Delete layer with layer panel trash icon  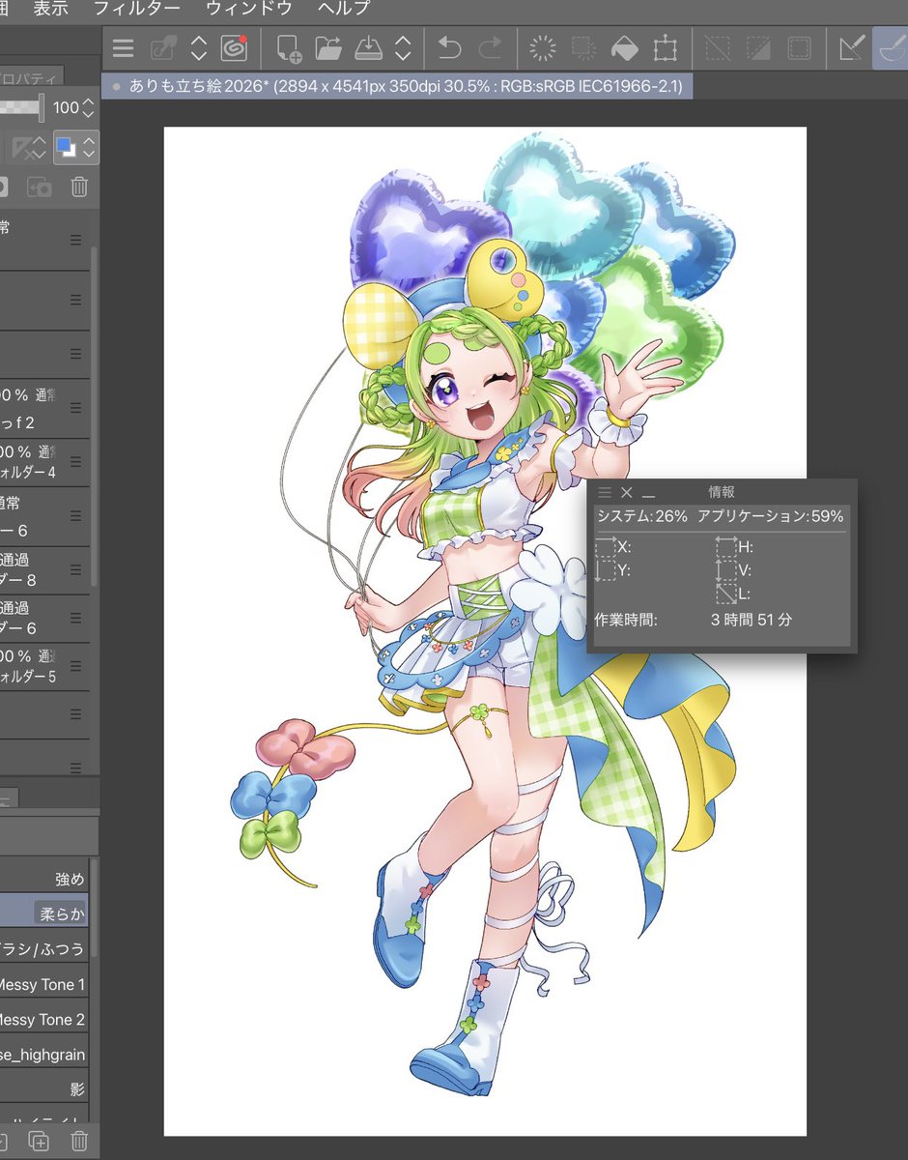79,187
